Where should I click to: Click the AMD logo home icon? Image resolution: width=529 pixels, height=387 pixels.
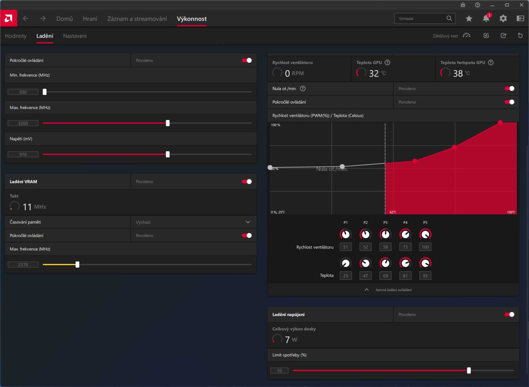(9, 19)
